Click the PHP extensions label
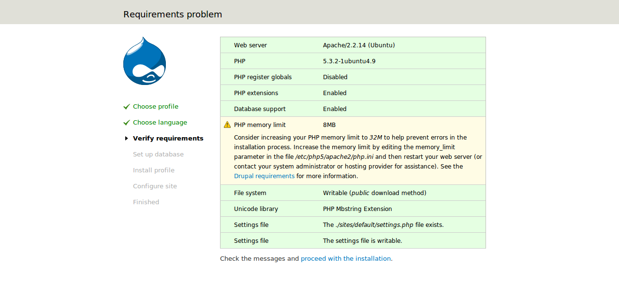 click(256, 93)
